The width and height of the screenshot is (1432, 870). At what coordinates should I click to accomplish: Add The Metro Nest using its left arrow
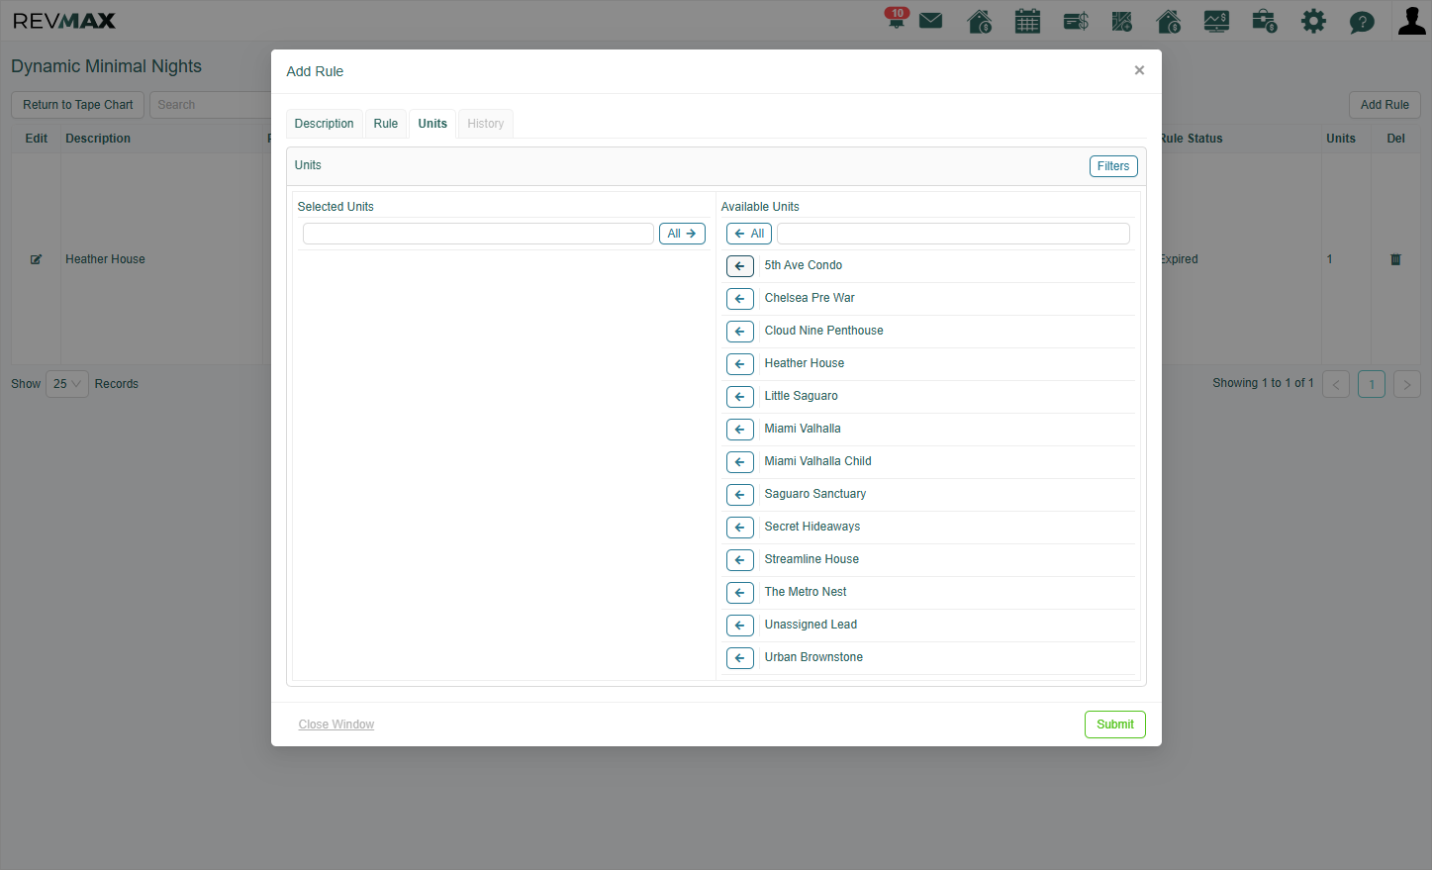click(x=739, y=593)
